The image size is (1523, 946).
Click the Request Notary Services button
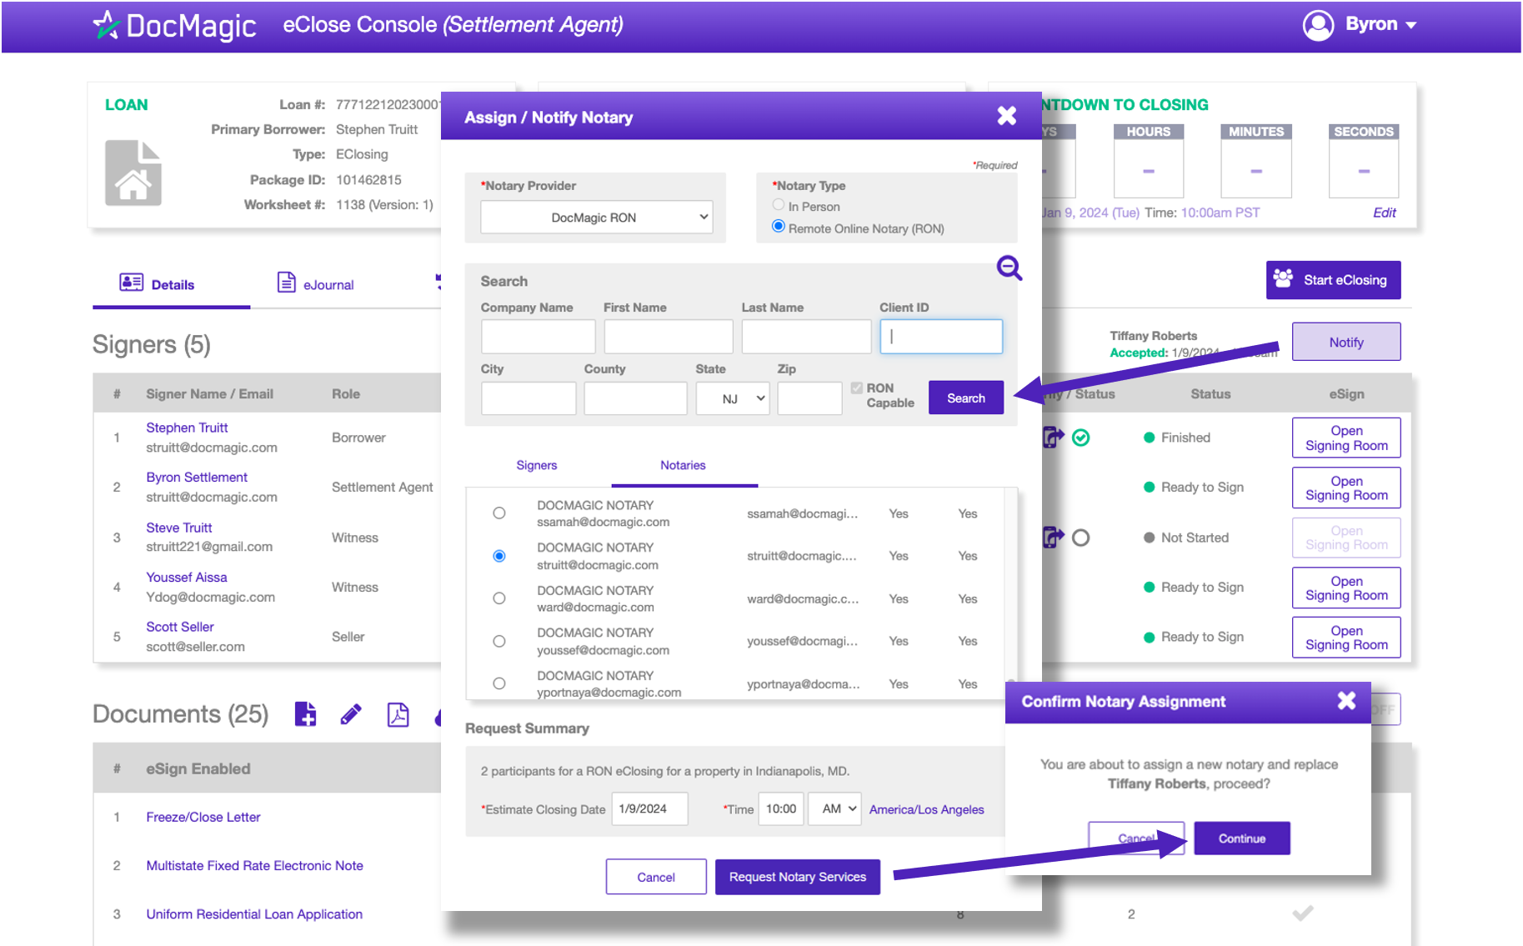tap(797, 877)
